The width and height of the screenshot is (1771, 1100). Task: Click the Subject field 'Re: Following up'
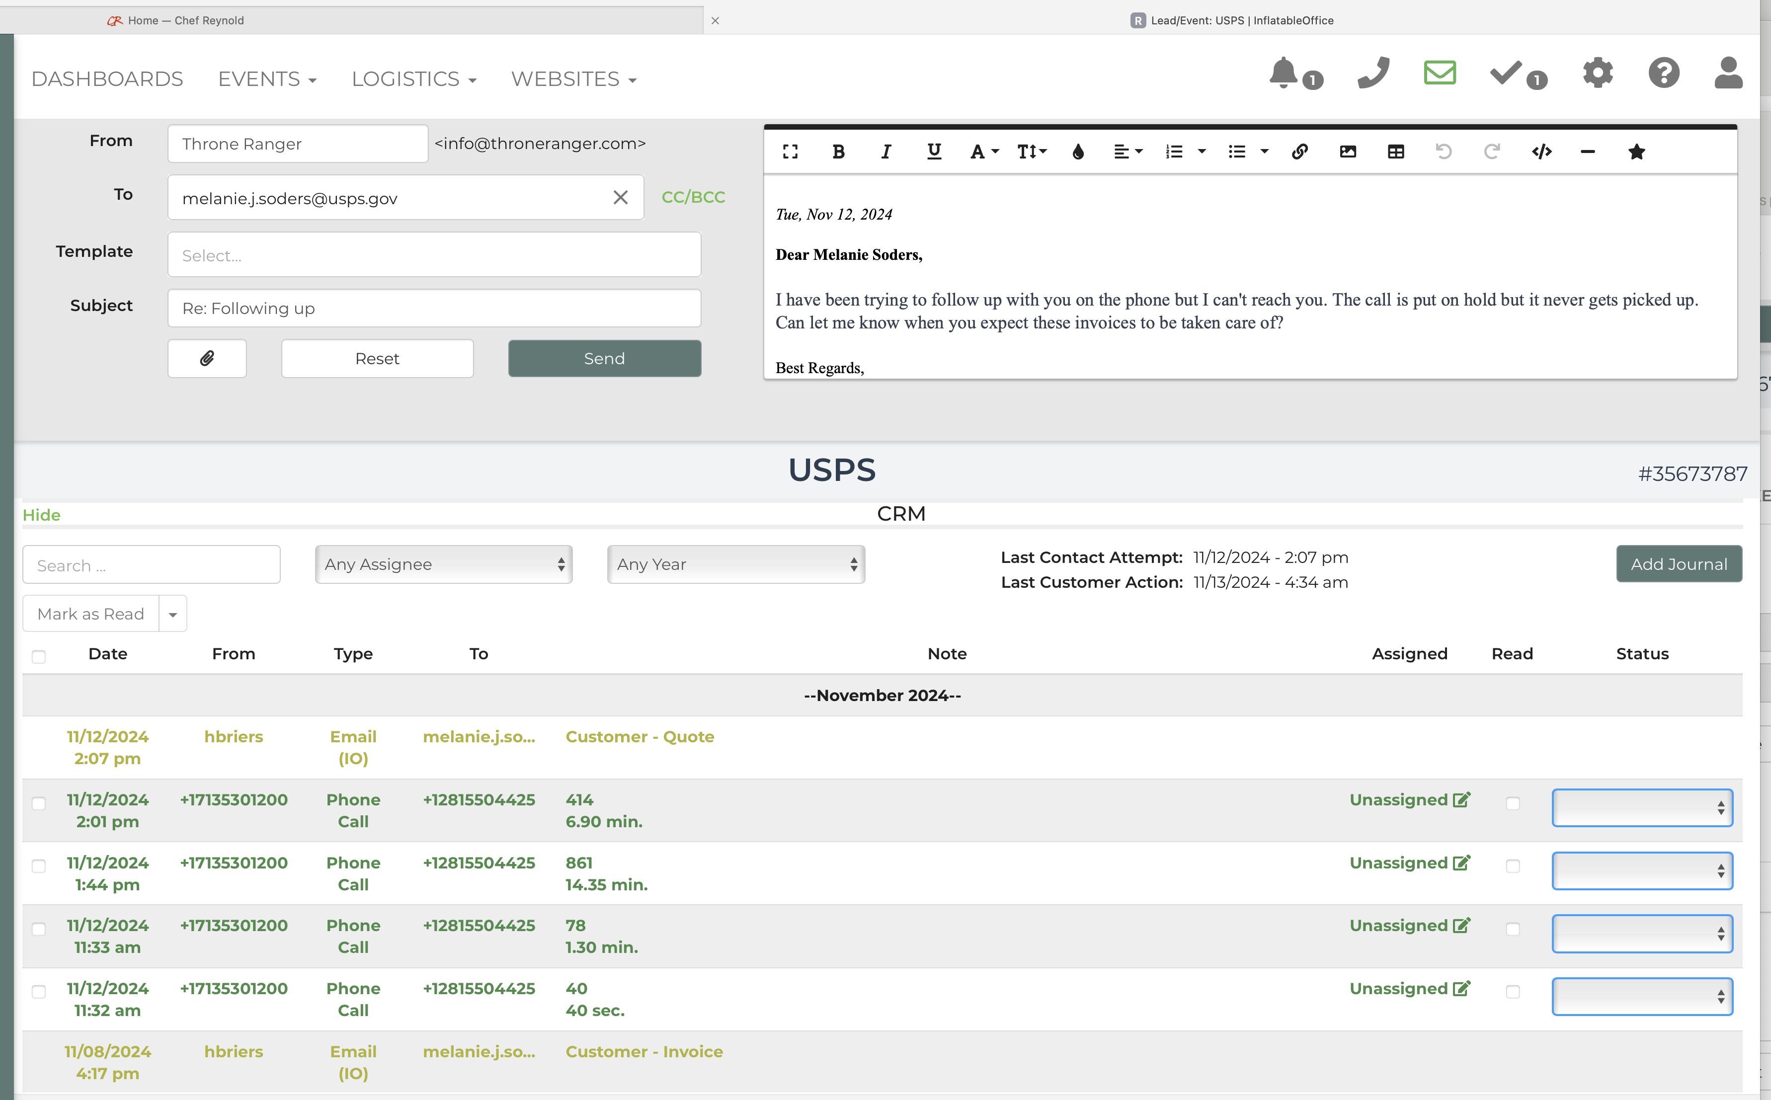[x=434, y=309]
